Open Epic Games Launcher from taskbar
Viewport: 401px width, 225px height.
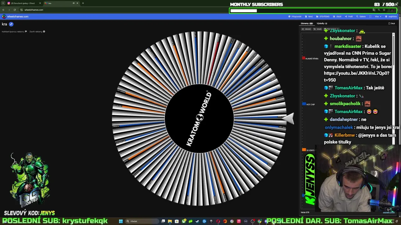click(211, 221)
